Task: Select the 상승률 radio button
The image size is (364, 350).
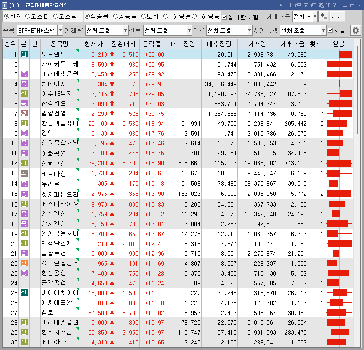Action: (87, 16)
